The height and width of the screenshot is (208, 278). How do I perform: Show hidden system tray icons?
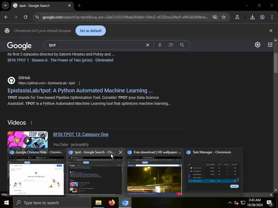click(230, 203)
